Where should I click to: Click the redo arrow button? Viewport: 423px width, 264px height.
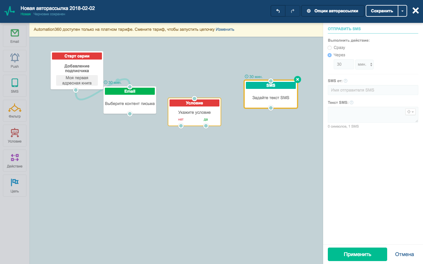[x=293, y=11]
